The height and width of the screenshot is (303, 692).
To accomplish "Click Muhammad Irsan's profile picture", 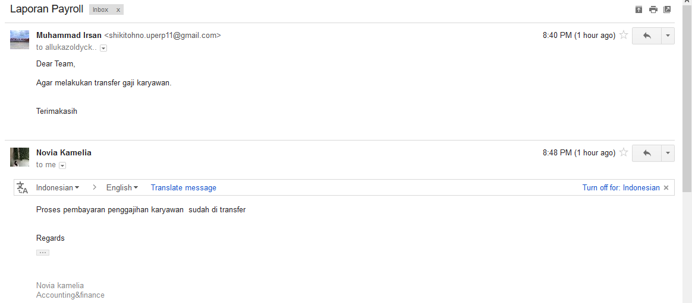I will [20, 40].
